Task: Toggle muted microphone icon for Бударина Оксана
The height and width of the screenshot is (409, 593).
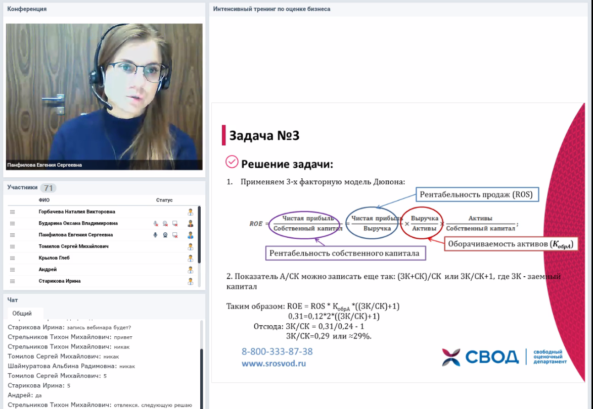Action: 155,224
